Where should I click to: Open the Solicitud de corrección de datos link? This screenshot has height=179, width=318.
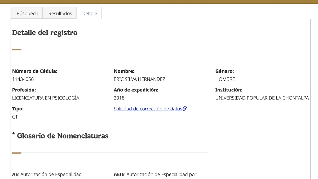148,108
